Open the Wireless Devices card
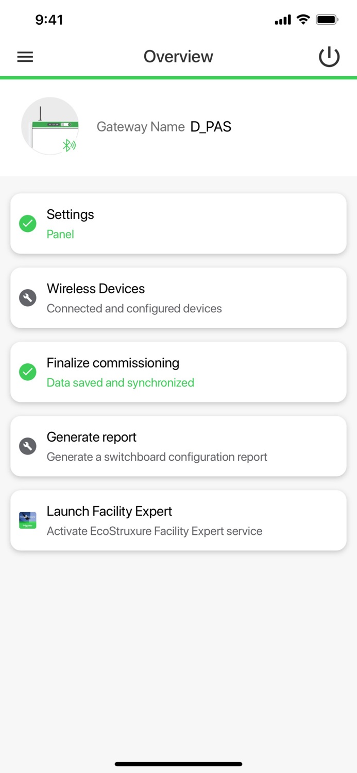This screenshot has width=357, height=773. pyautogui.click(x=178, y=298)
